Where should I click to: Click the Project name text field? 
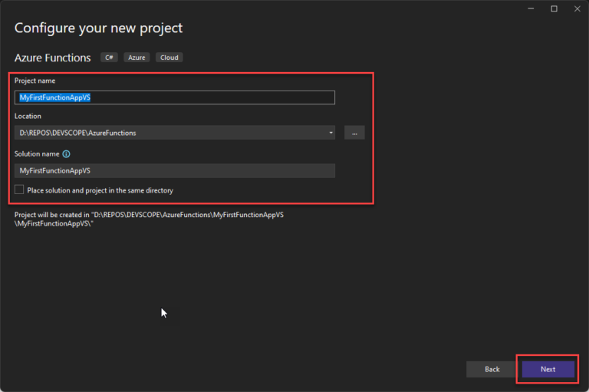click(174, 97)
